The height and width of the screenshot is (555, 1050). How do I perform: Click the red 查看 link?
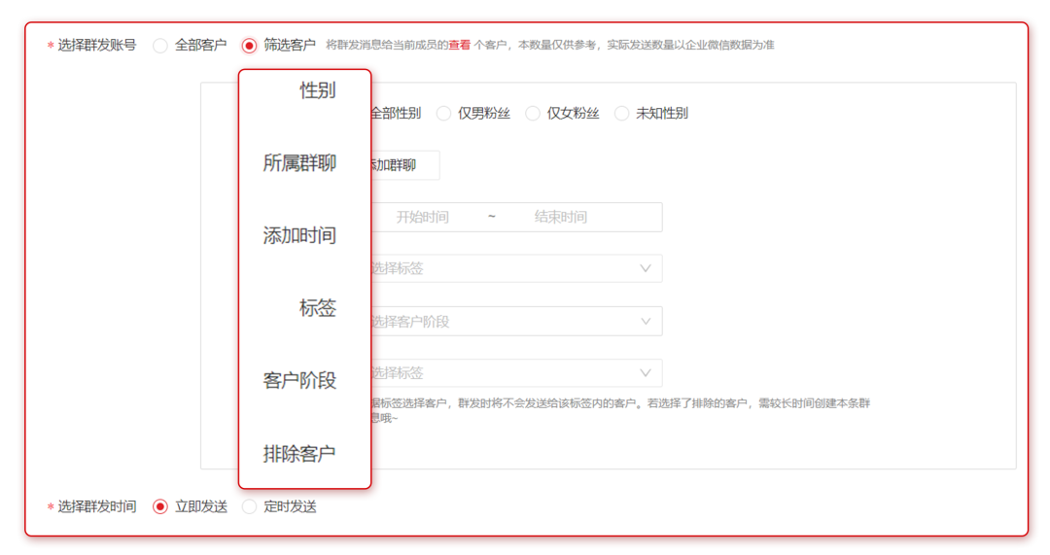(459, 45)
